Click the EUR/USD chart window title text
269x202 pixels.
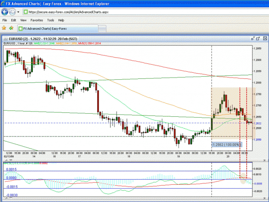coord(43,39)
